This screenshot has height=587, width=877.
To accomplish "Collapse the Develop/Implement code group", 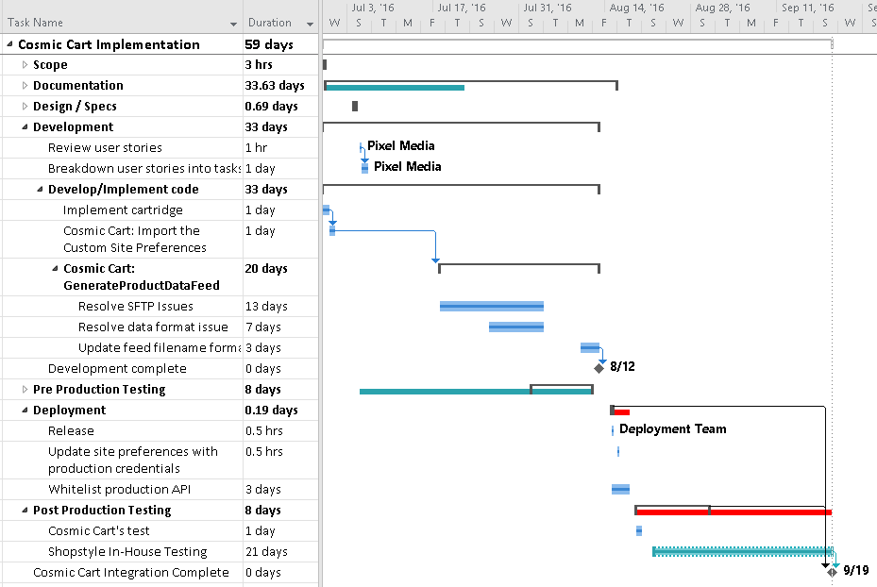I will (x=40, y=189).
